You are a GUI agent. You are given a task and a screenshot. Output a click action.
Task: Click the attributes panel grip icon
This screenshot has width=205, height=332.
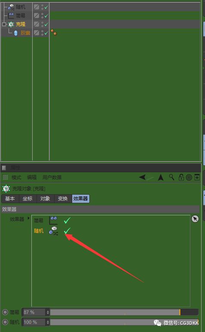[4, 168]
